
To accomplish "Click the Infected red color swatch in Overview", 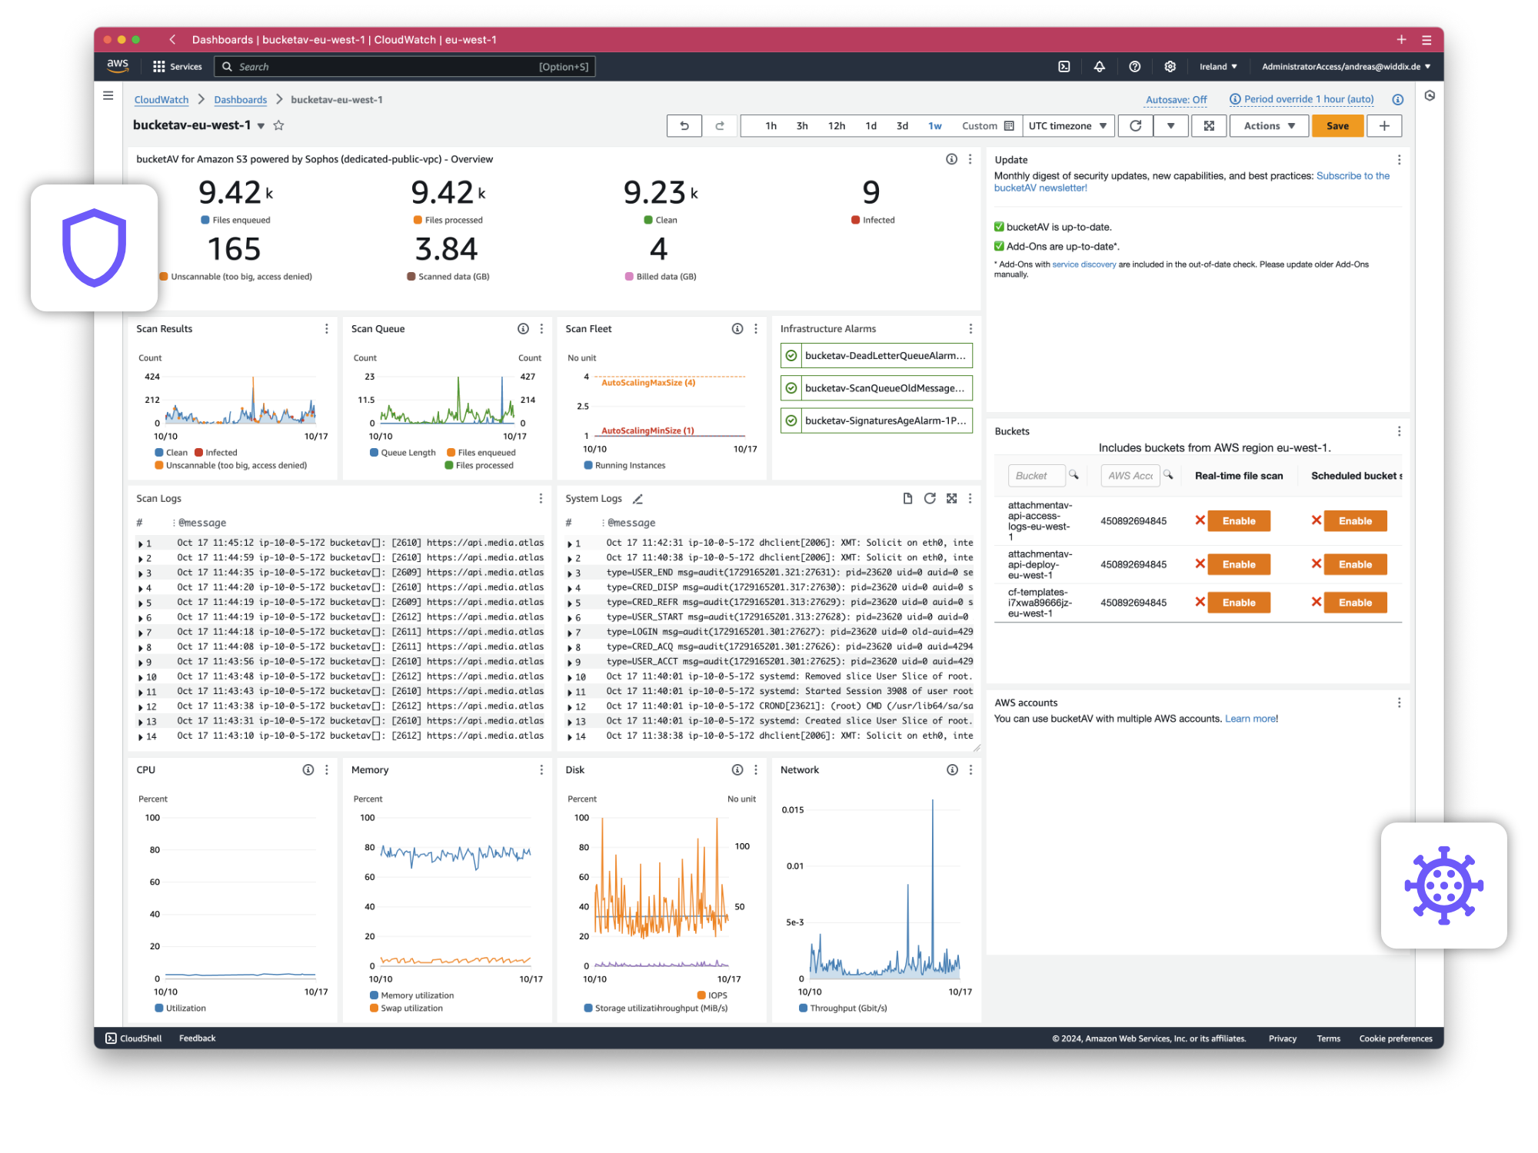I will [855, 220].
